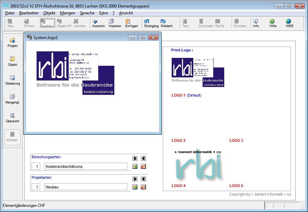Go to previous Berechnungsarten entry

(144, 158)
